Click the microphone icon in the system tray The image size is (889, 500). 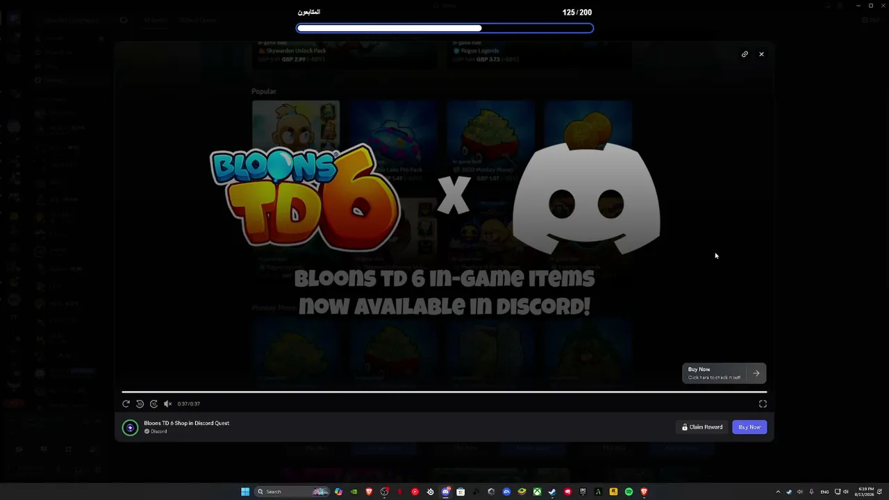point(811,492)
